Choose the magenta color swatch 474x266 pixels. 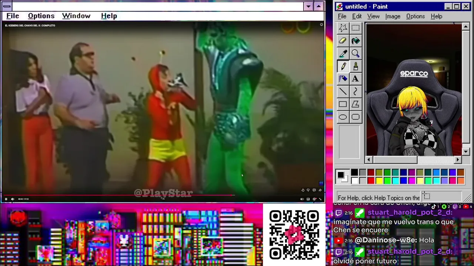coord(412,181)
